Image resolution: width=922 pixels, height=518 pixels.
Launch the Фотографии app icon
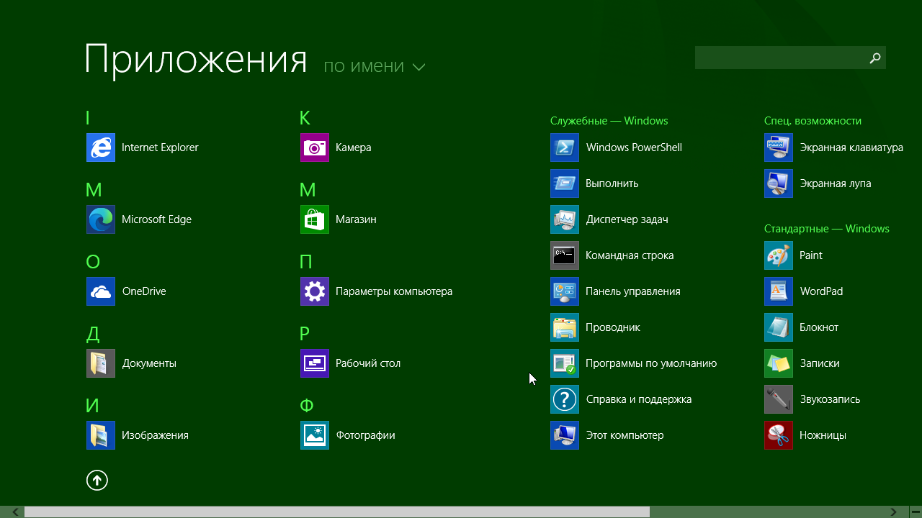pyautogui.click(x=315, y=435)
